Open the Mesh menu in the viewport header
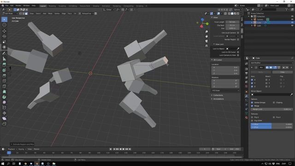Viewport: 295px width, 166px height. [50, 13]
